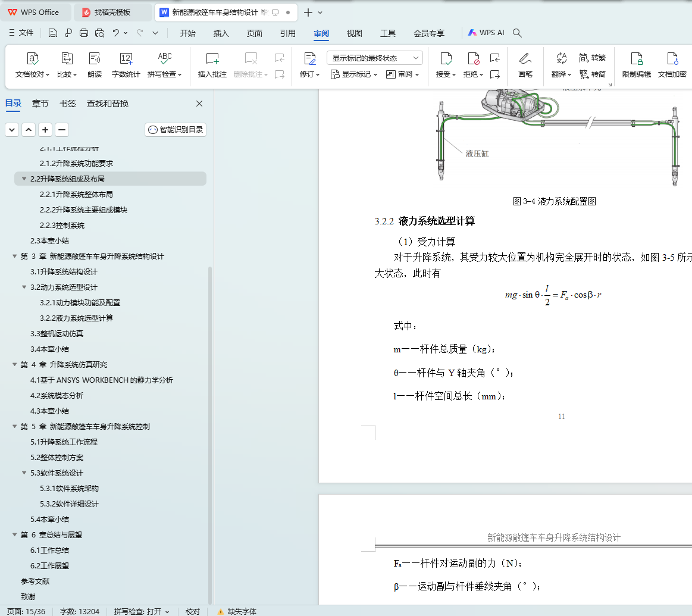Click 校对 in status bar
Screen dimensions: 692x616
192,611
